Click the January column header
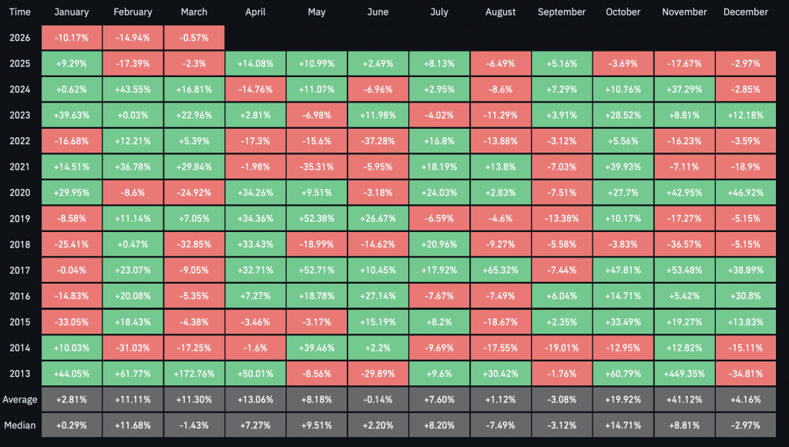Viewport: 789px width, 447px height. pos(71,12)
